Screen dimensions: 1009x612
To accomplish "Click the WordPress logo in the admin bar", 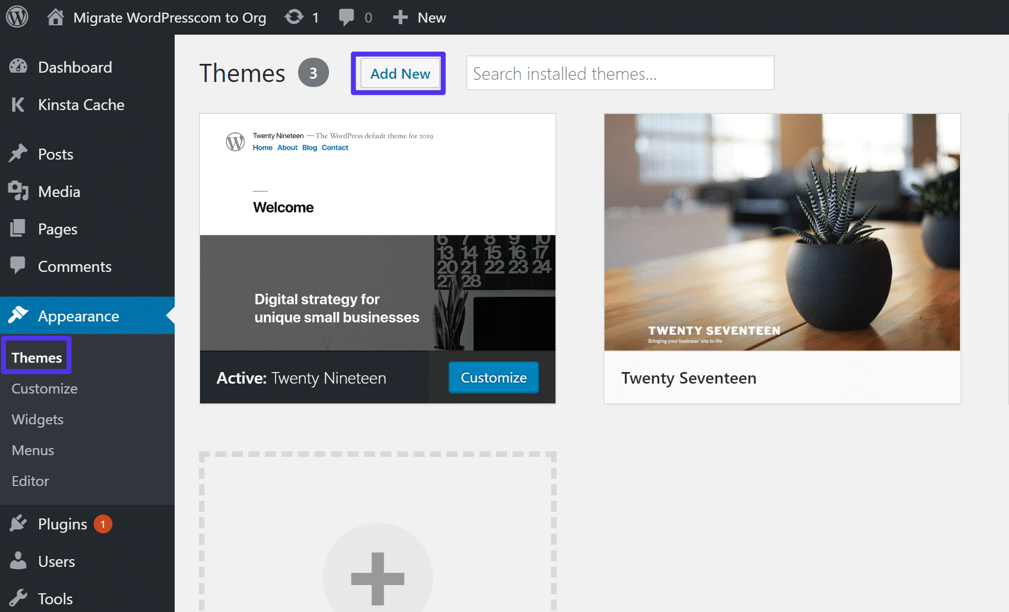I will (x=17, y=17).
